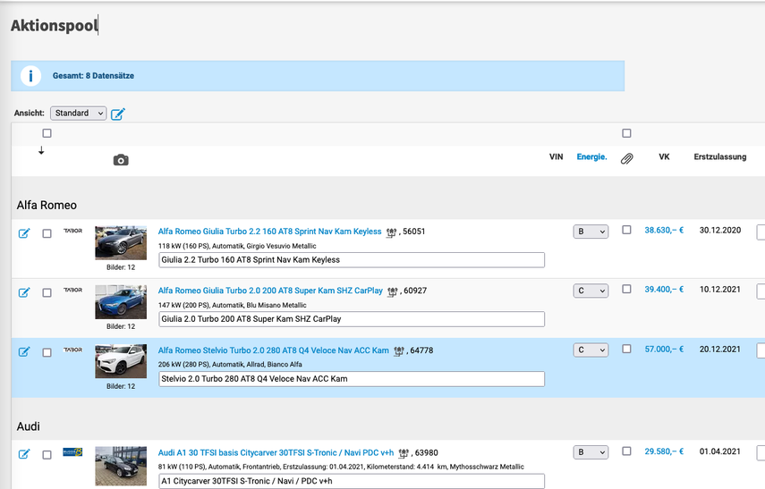
Task: Edit the Stelvio Veloce entry
Action: point(24,351)
